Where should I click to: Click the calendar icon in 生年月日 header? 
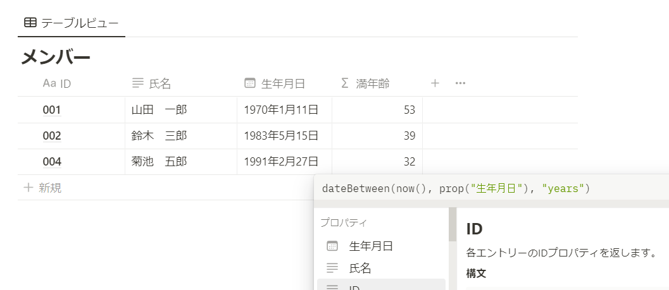(250, 83)
